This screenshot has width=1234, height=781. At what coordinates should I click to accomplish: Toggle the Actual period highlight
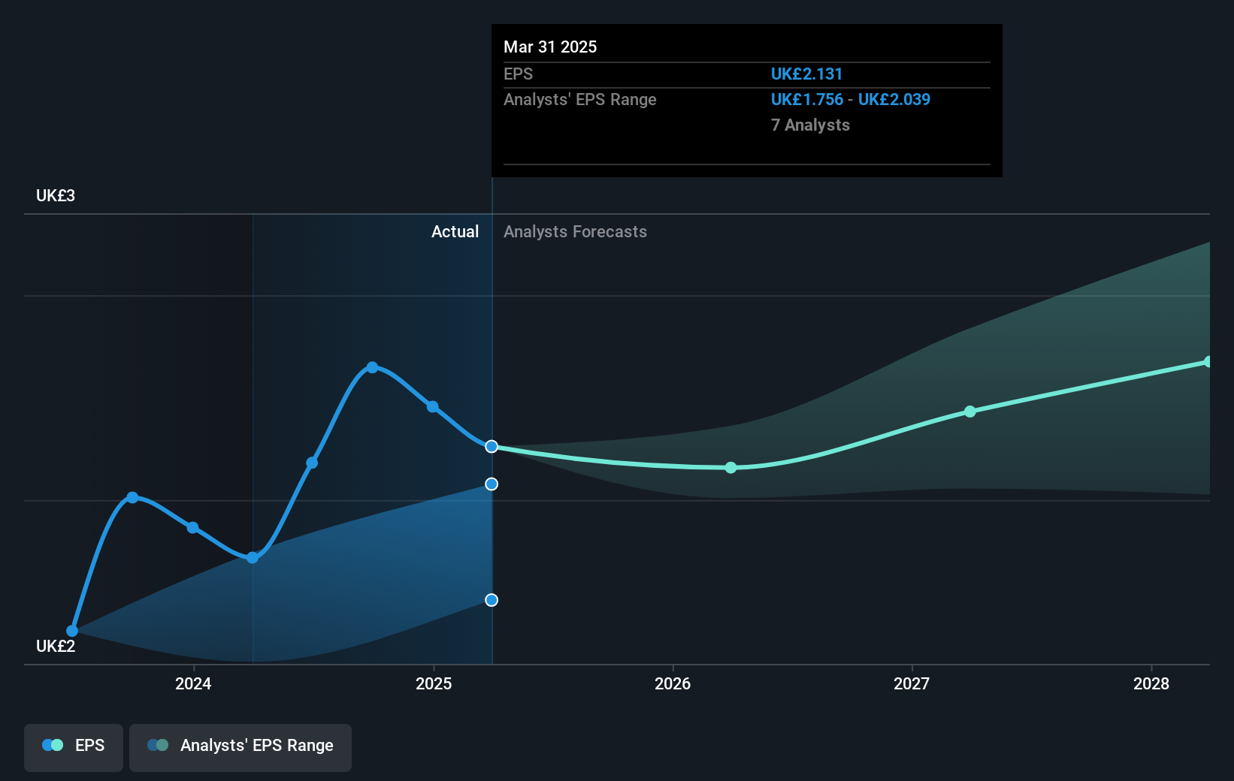(x=455, y=232)
